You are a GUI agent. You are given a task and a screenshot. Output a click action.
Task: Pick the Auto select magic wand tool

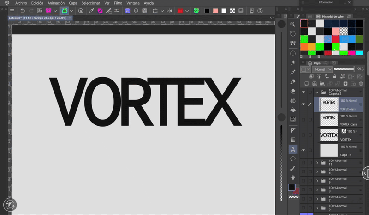point(292,62)
